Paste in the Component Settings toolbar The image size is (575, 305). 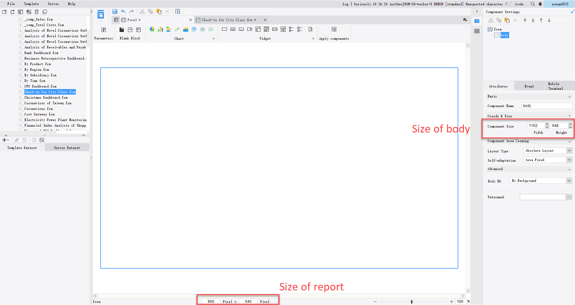(507, 20)
